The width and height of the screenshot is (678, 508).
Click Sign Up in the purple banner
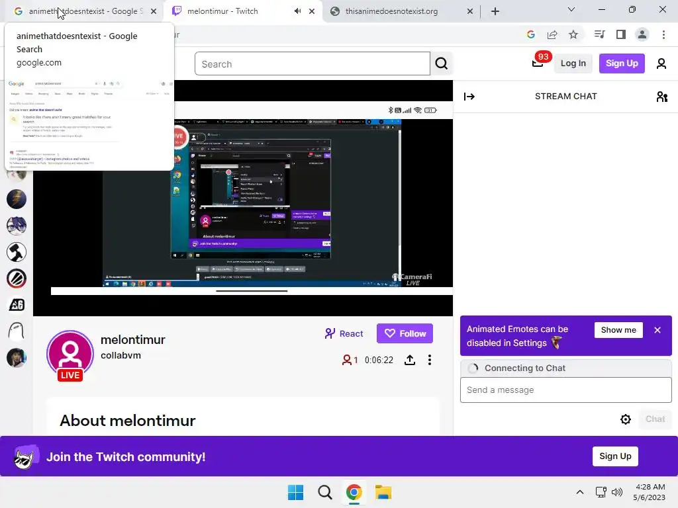pos(615,456)
